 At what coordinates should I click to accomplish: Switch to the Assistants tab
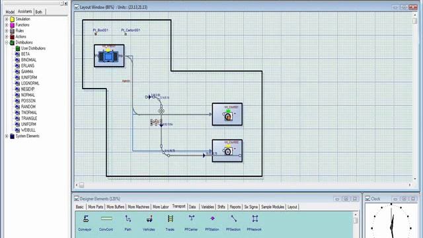(25, 11)
